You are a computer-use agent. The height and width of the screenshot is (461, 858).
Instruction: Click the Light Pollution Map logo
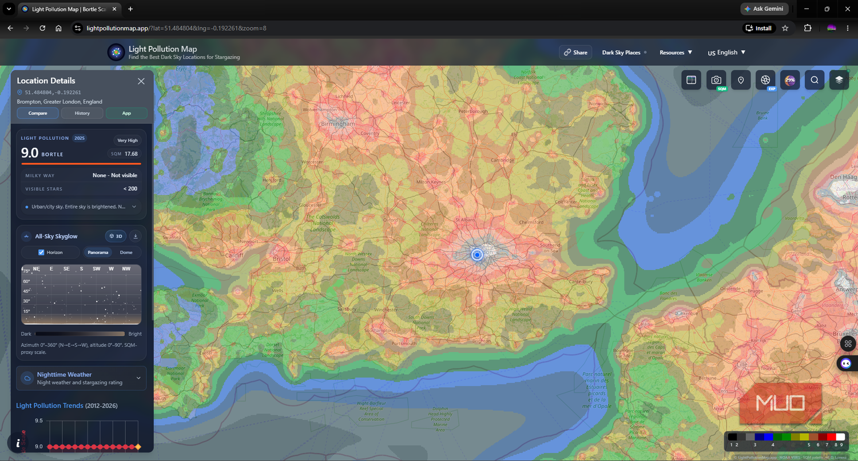[116, 53]
